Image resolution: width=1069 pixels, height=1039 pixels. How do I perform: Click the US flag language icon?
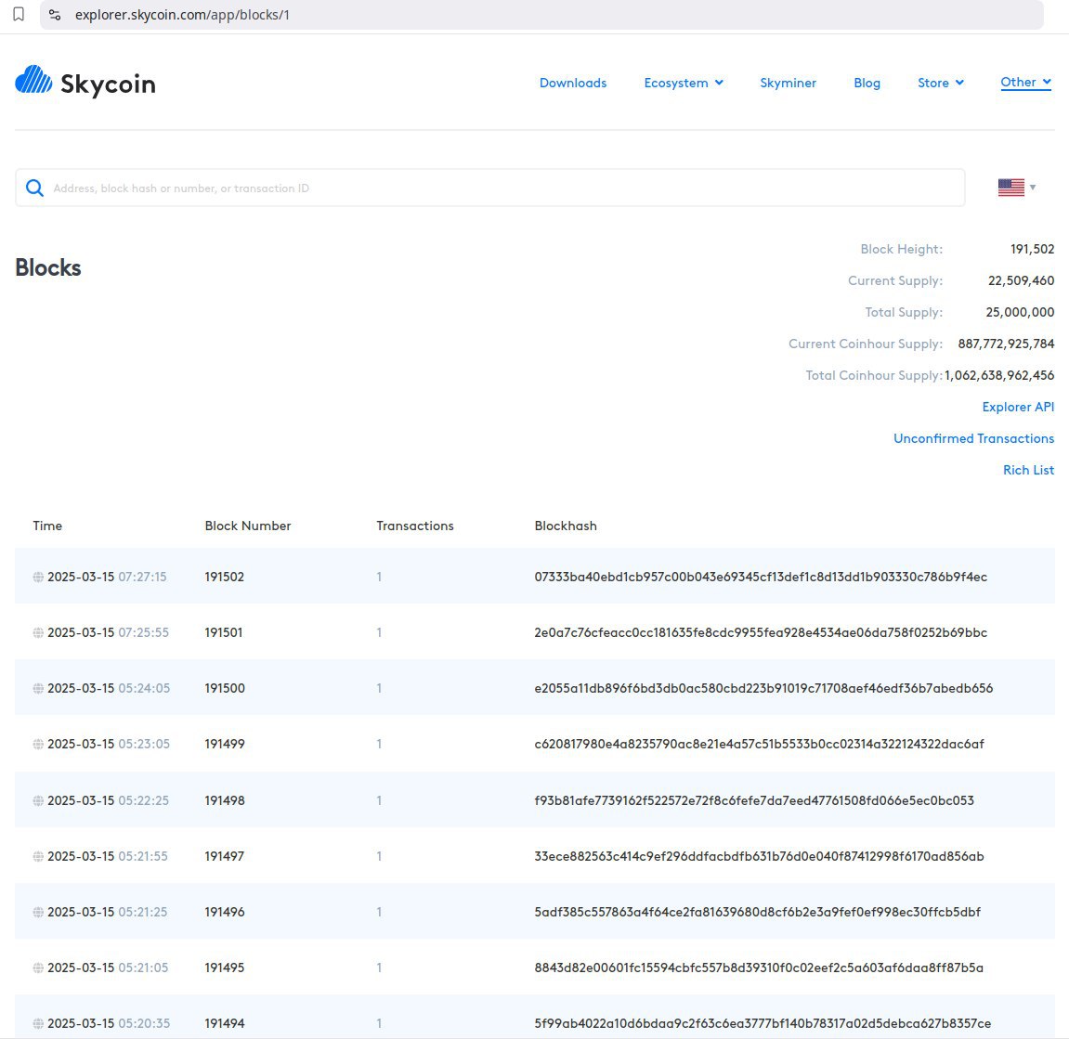1010,188
